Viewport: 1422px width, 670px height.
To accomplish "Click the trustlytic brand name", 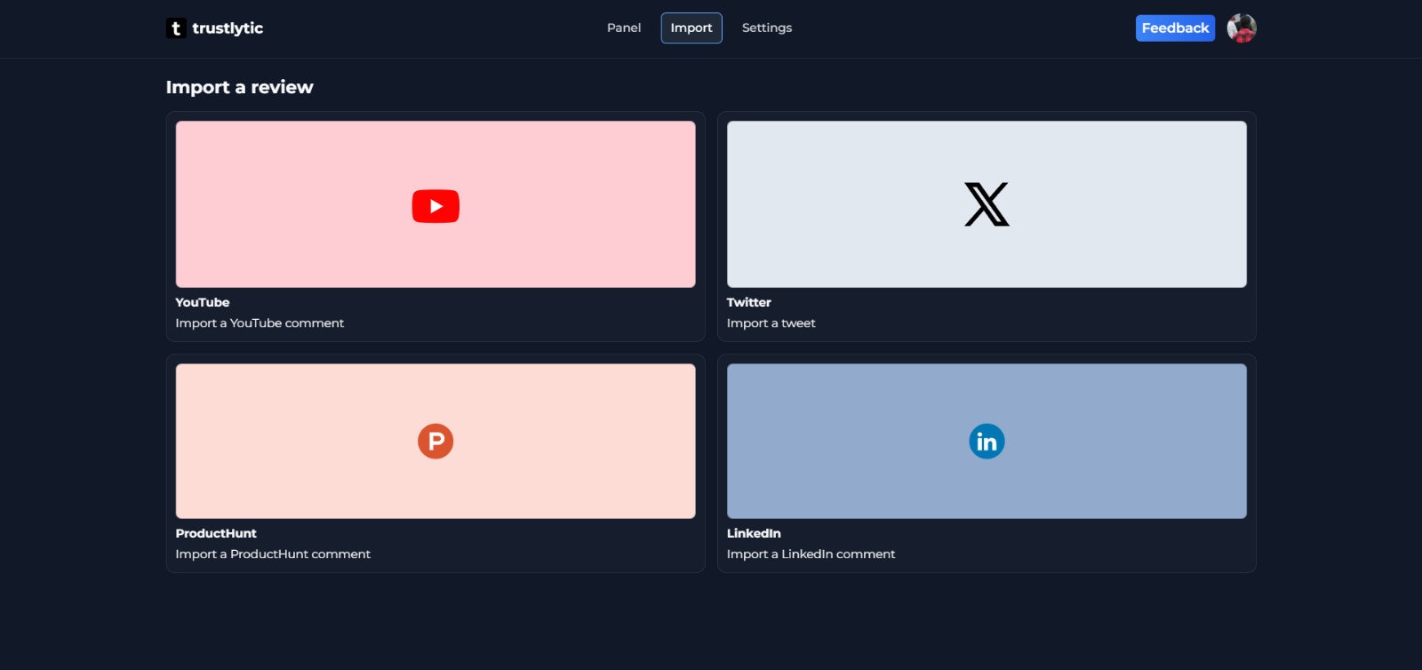I will pos(228,28).
